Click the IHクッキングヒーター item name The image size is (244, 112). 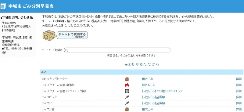[55, 79]
